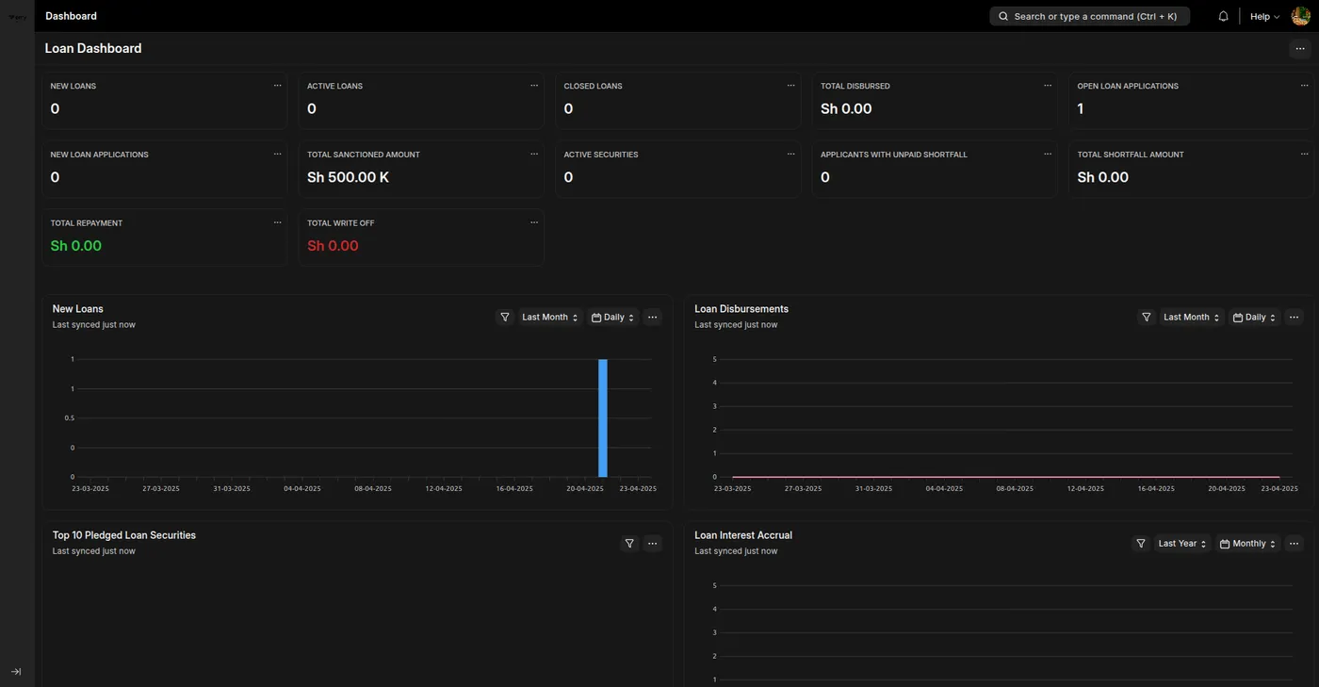Open options on Total Sanctioned Amount card
This screenshot has width=1319, height=687.
coord(534,155)
